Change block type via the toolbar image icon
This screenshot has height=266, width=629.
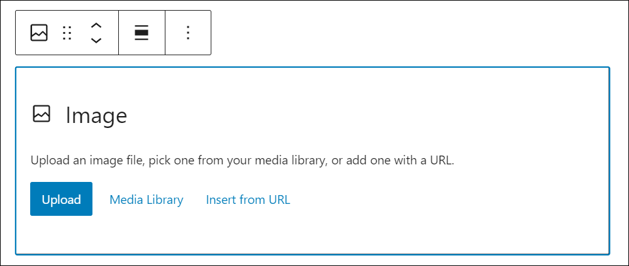tap(39, 33)
